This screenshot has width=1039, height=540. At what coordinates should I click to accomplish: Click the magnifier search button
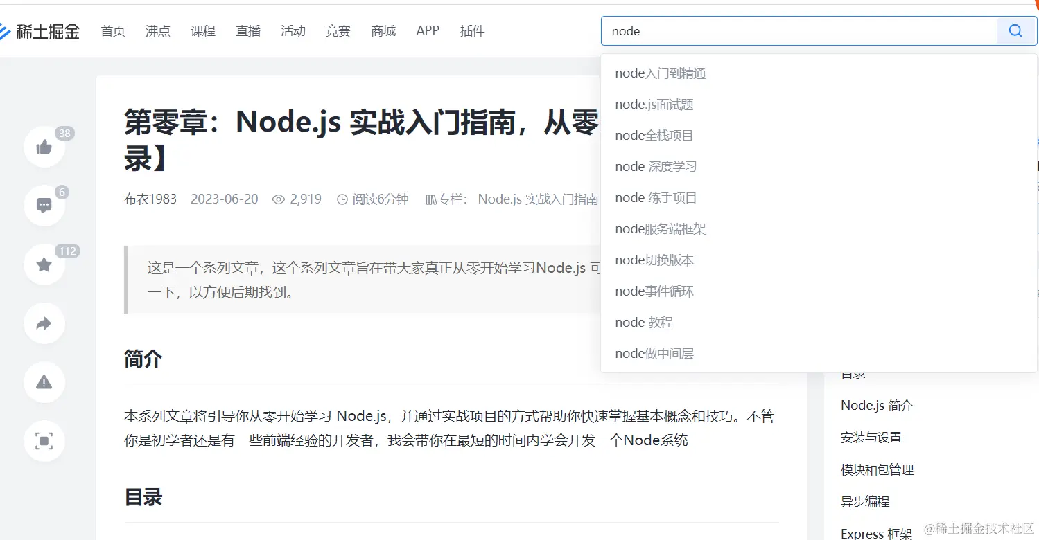coord(1016,31)
